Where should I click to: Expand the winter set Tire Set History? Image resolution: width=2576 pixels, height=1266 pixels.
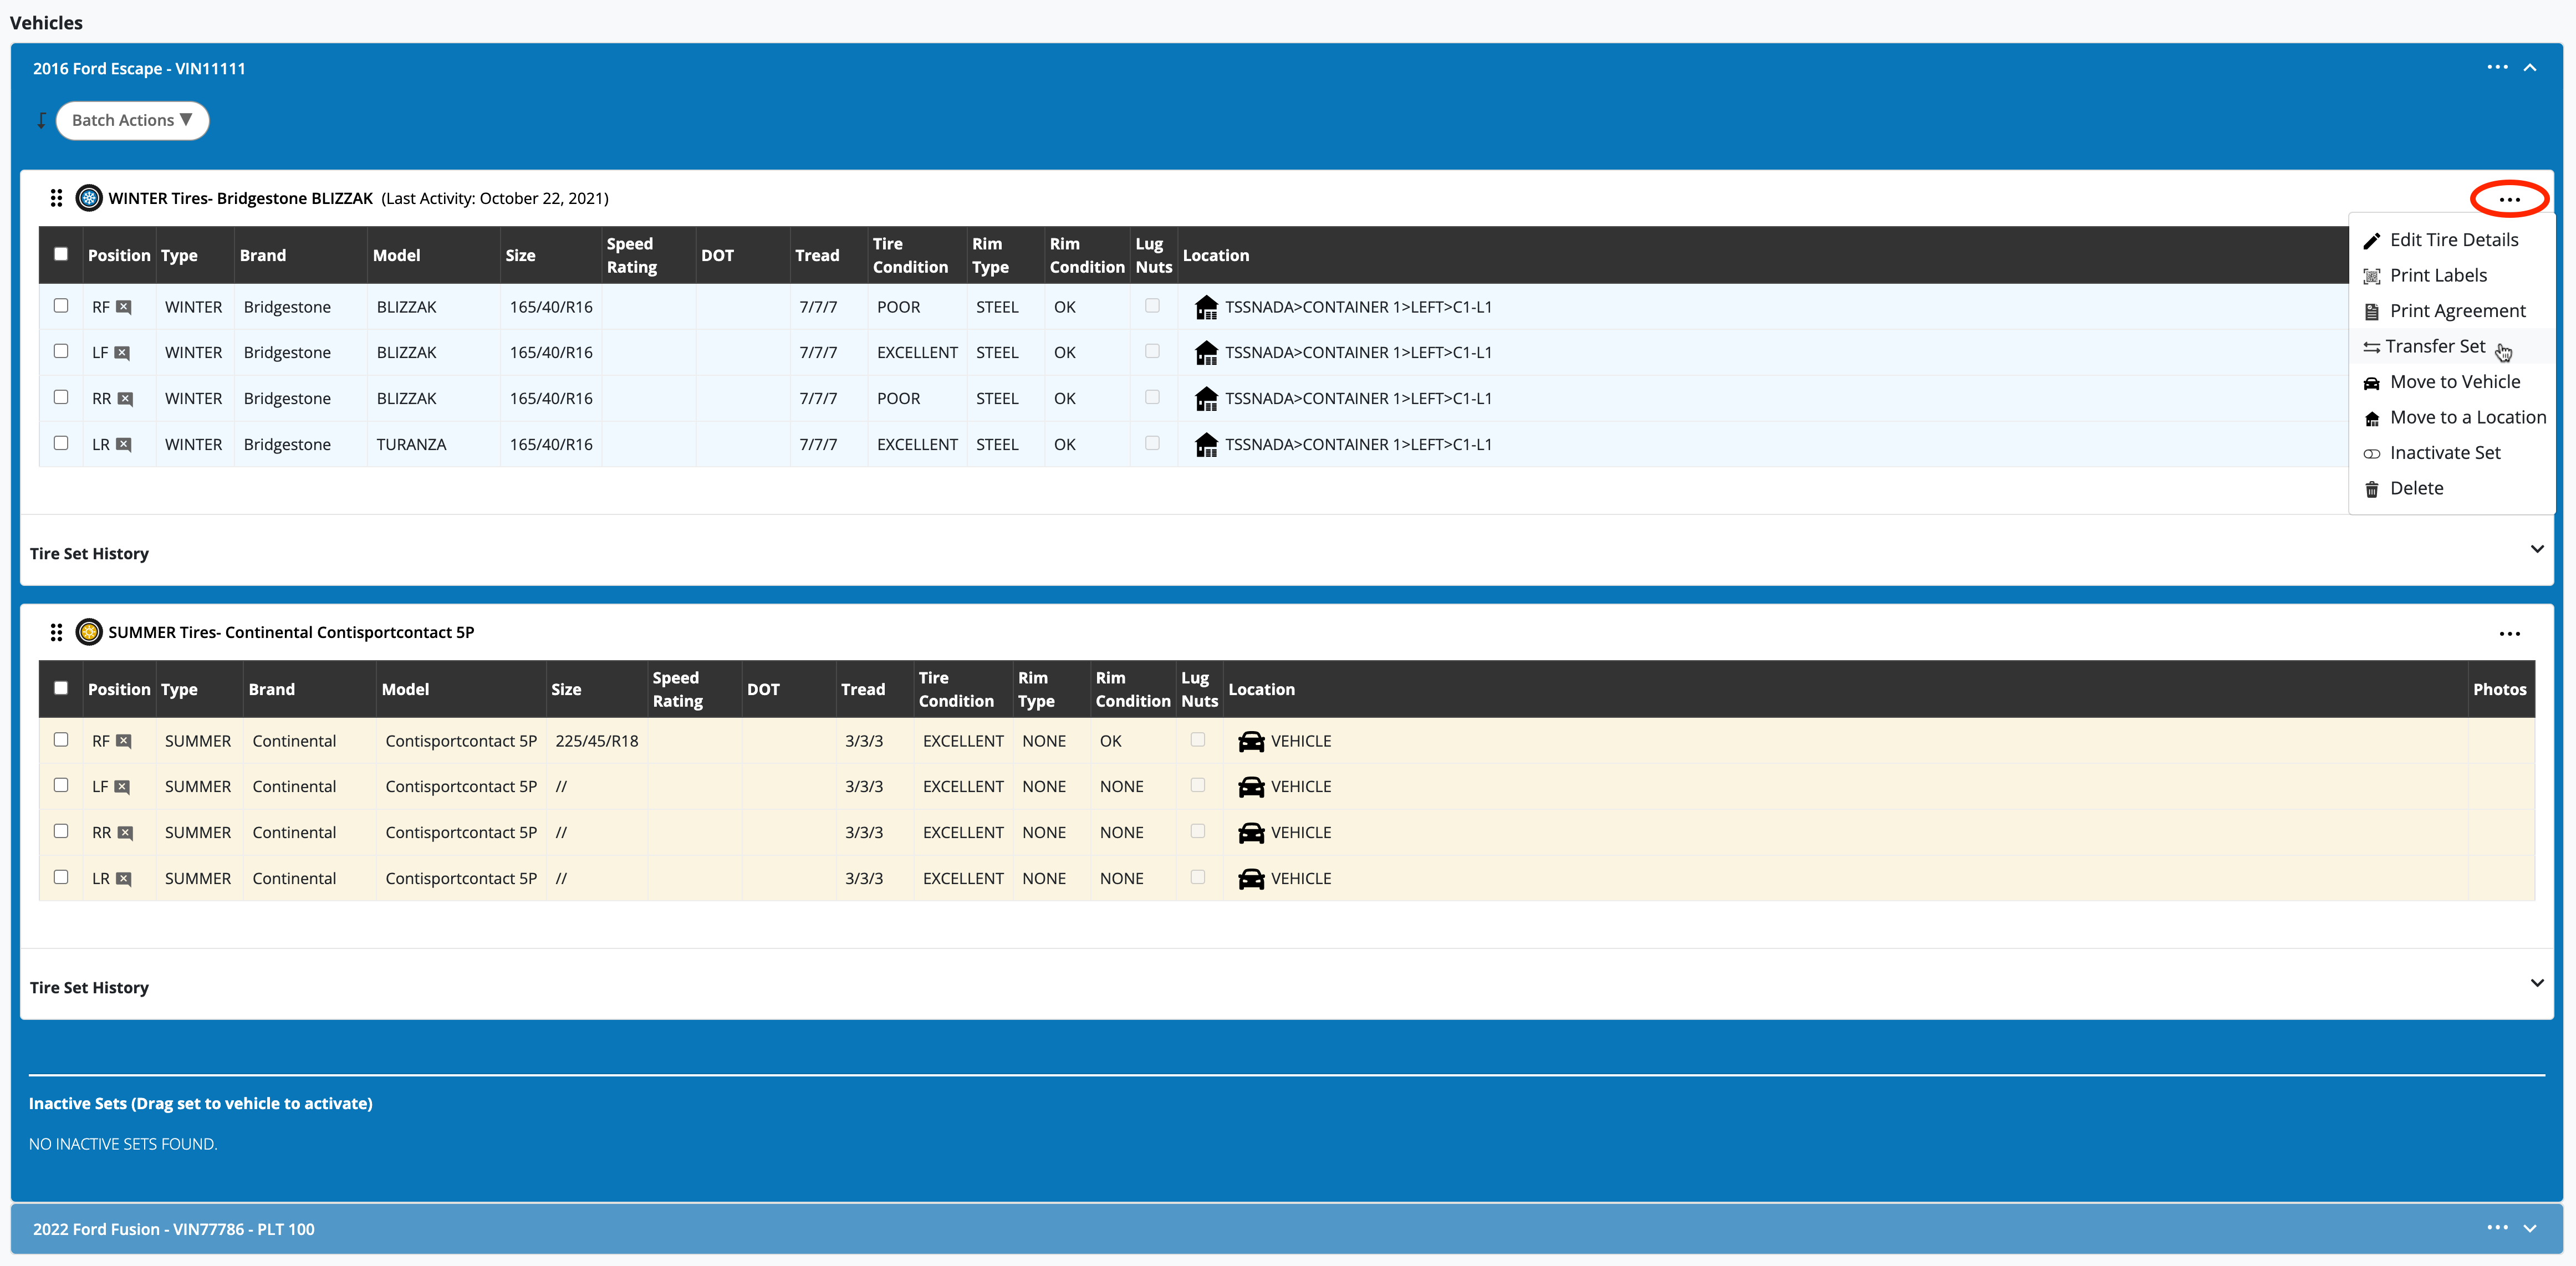(2536, 549)
